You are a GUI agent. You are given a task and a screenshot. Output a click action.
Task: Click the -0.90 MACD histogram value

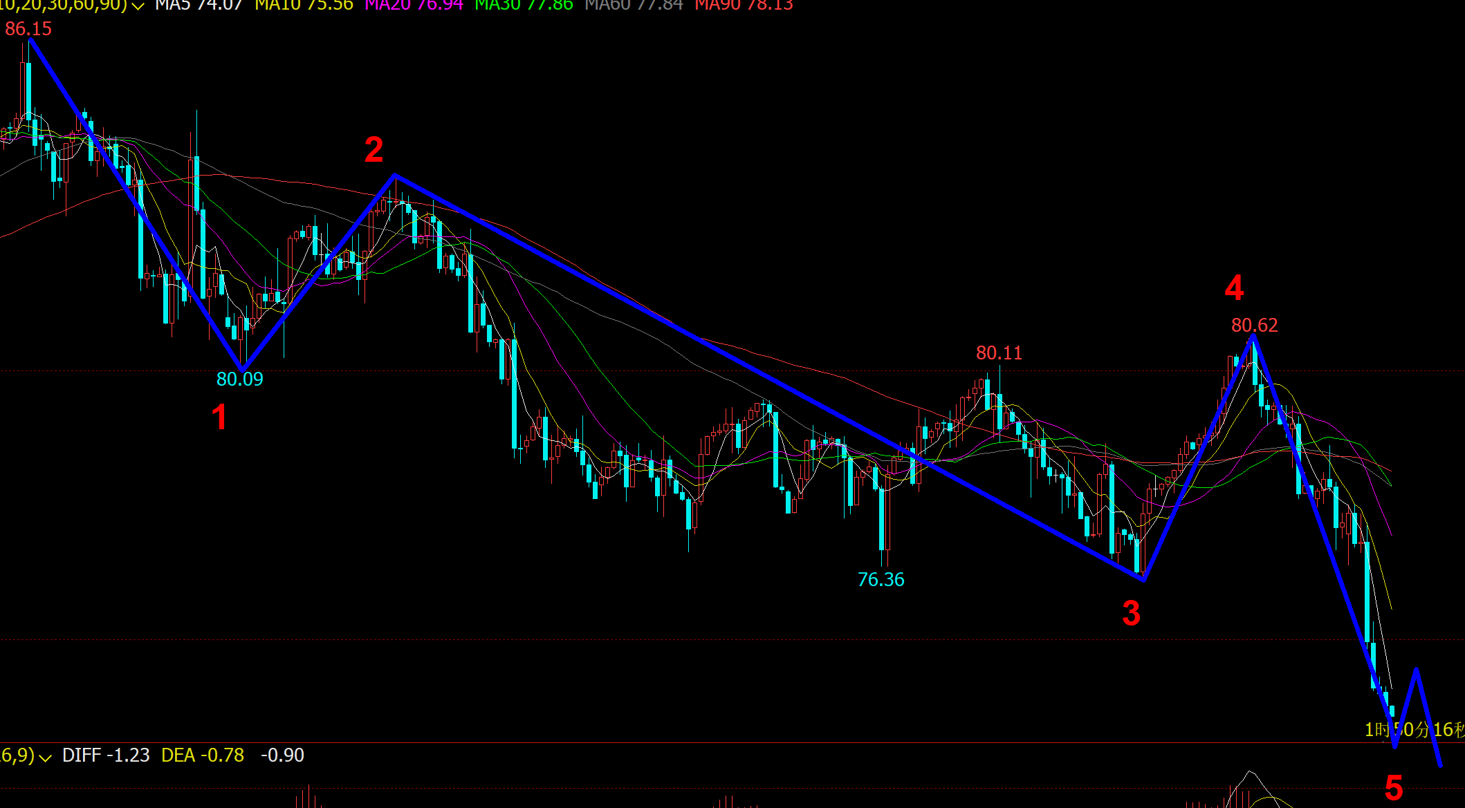pos(282,755)
